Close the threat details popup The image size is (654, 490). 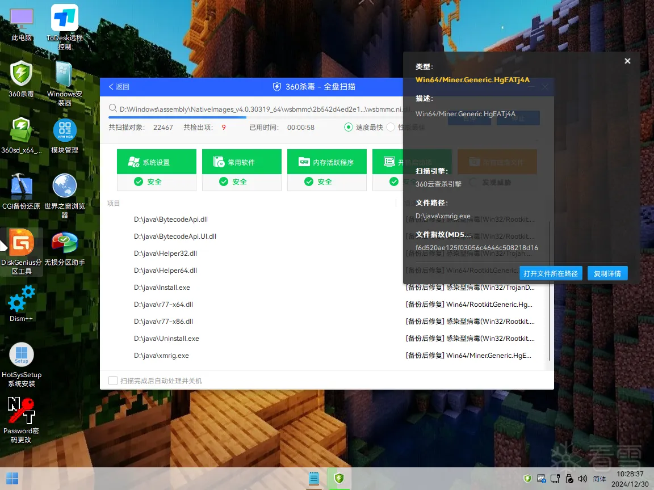(627, 61)
